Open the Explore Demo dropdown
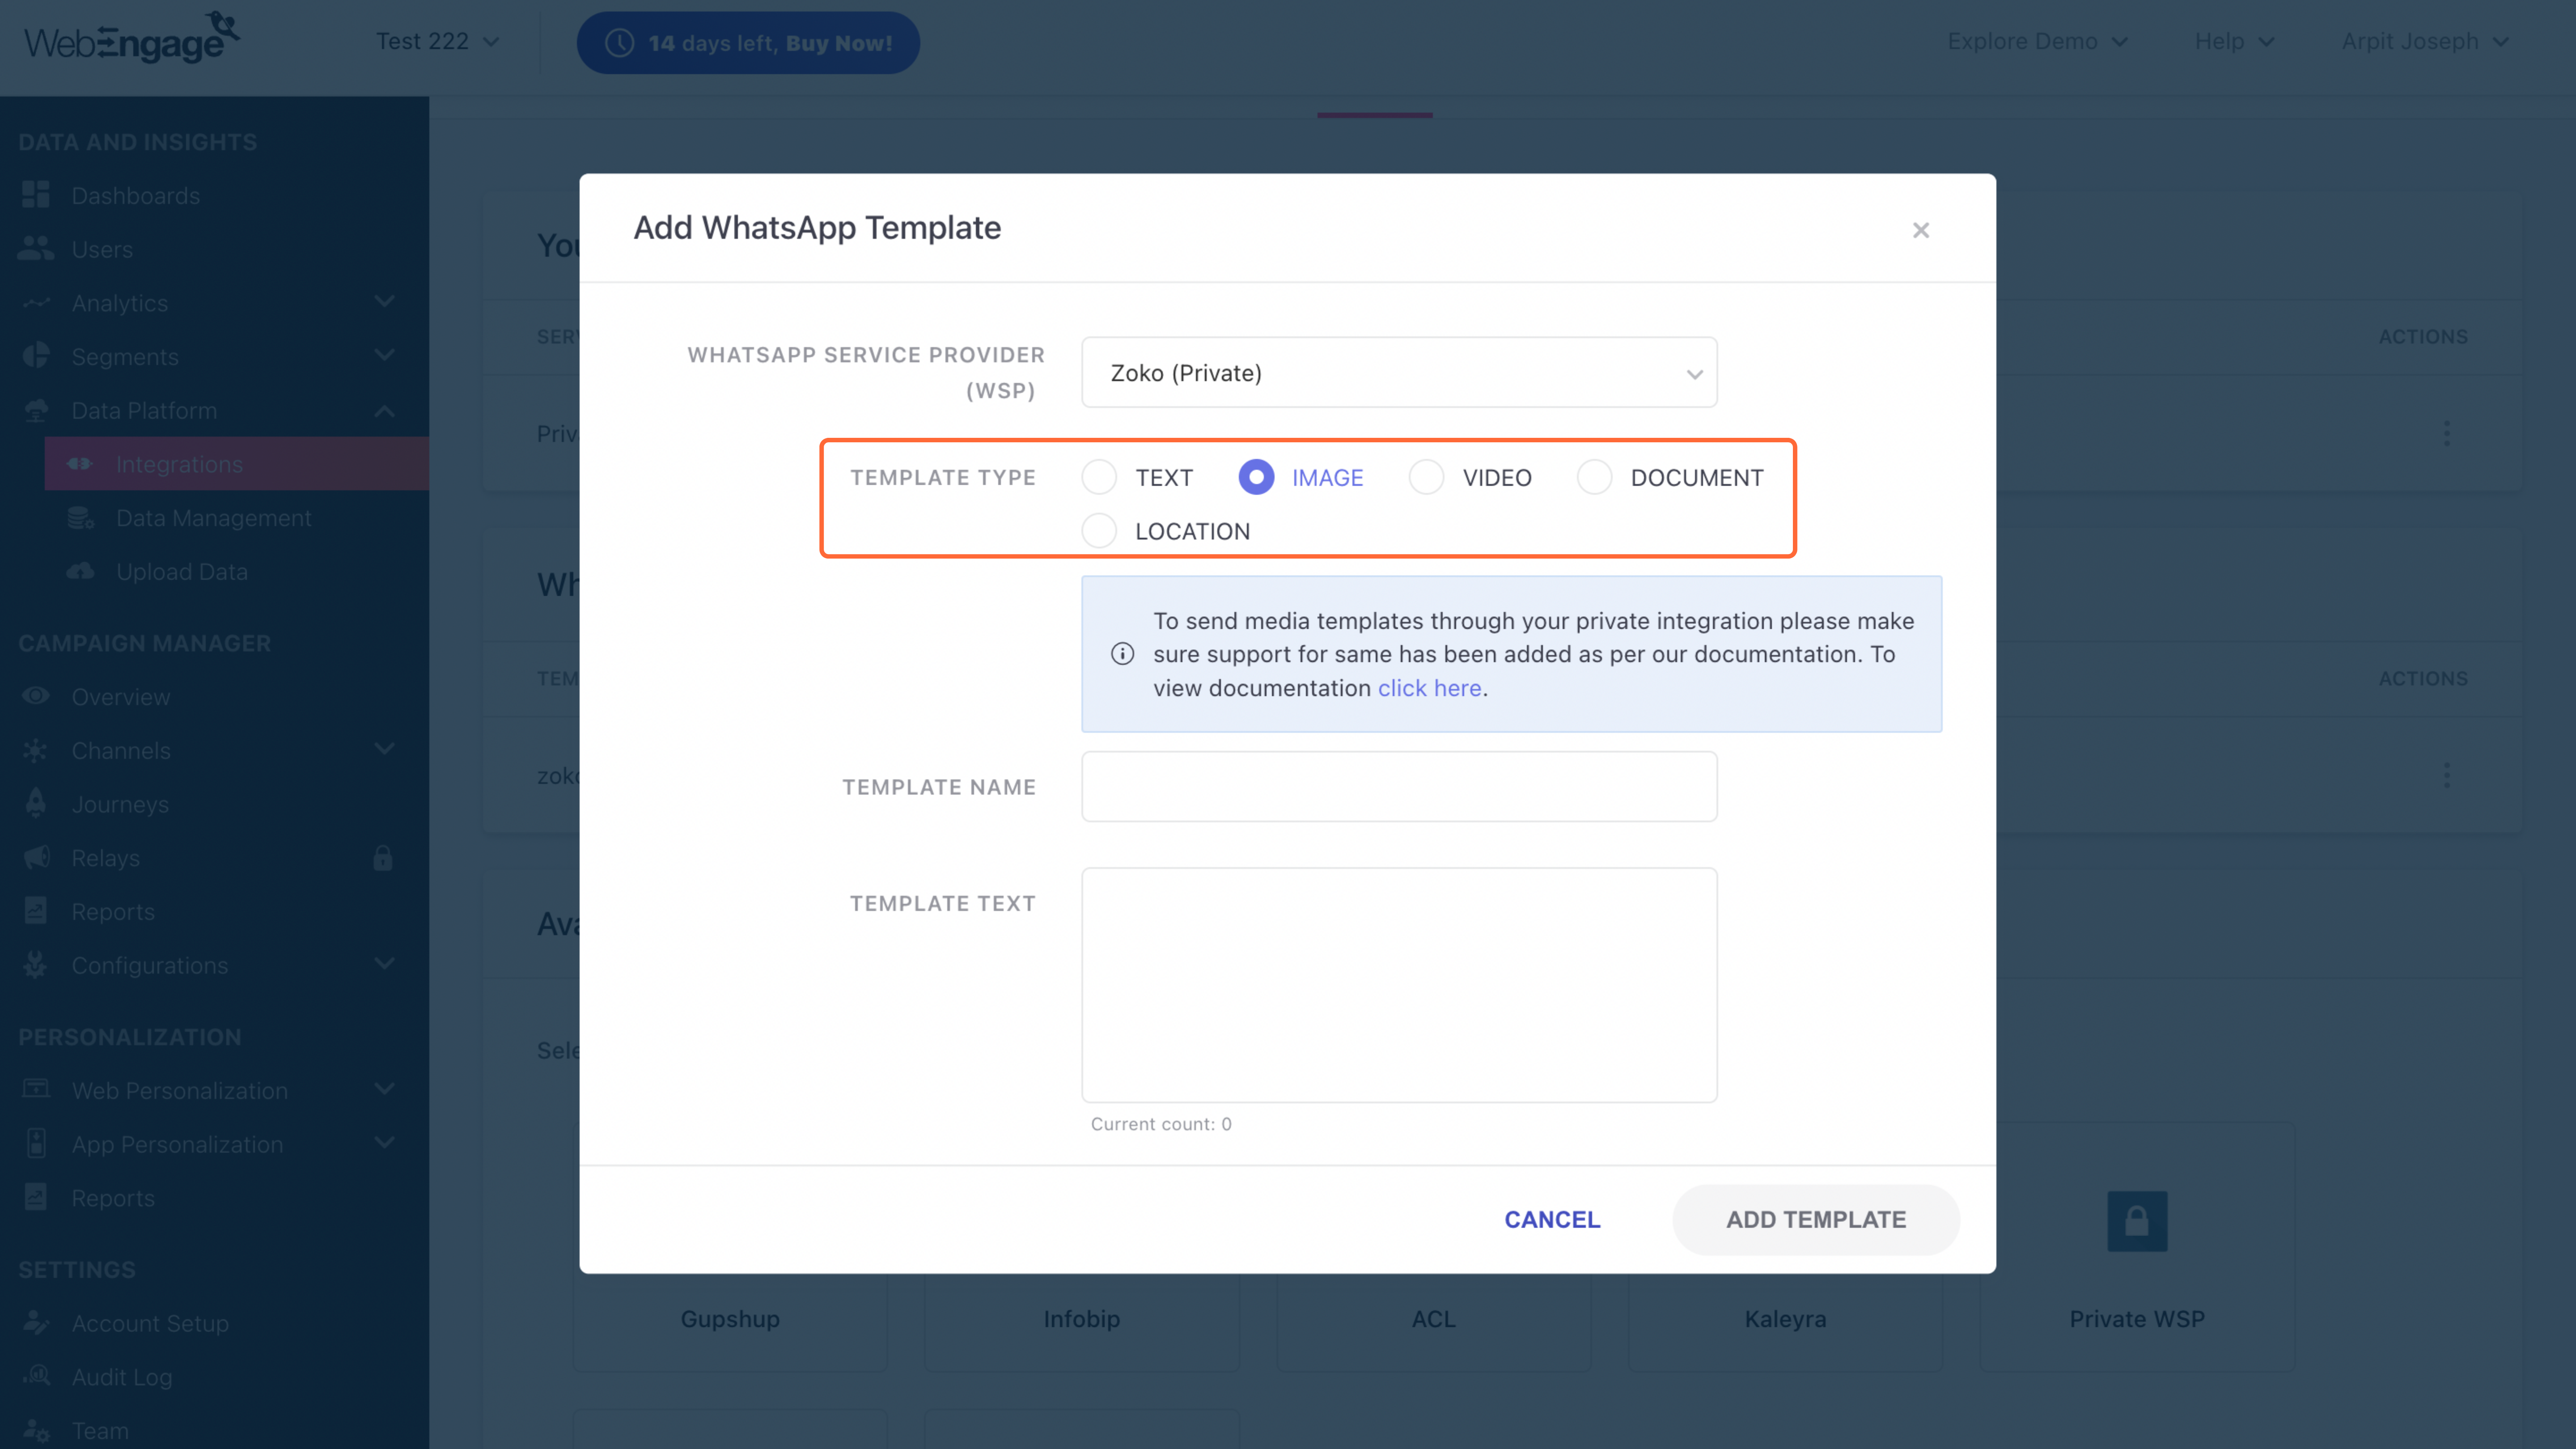Image resolution: width=2576 pixels, height=1449 pixels. coord(2037,41)
